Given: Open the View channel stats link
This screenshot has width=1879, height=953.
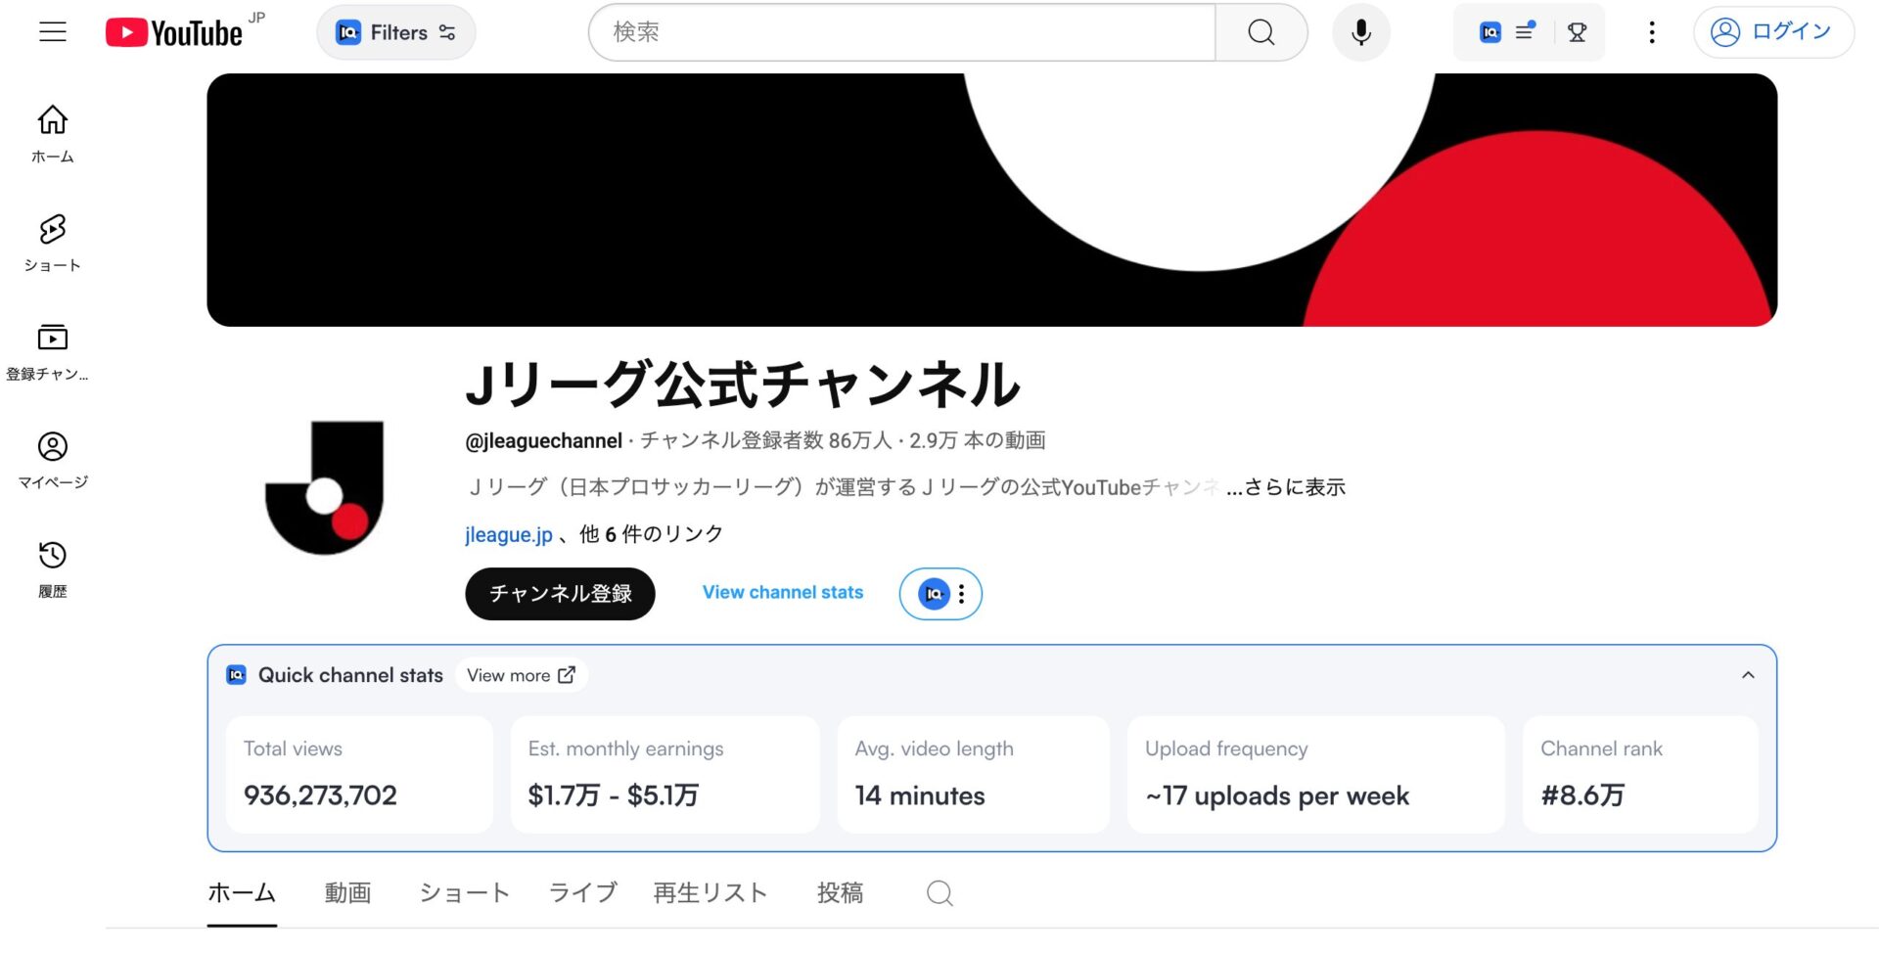Looking at the screenshot, I should click(783, 592).
